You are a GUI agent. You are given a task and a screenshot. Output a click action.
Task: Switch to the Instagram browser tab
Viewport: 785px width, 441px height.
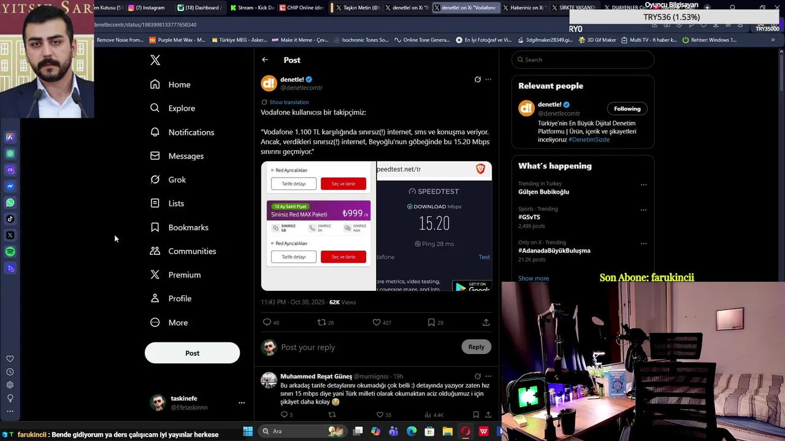(x=147, y=8)
